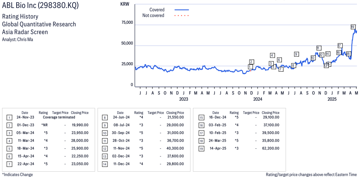Click chart marker 12 on the price line
The height and width of the screenshot is (177, 361).
pos(322,55)
